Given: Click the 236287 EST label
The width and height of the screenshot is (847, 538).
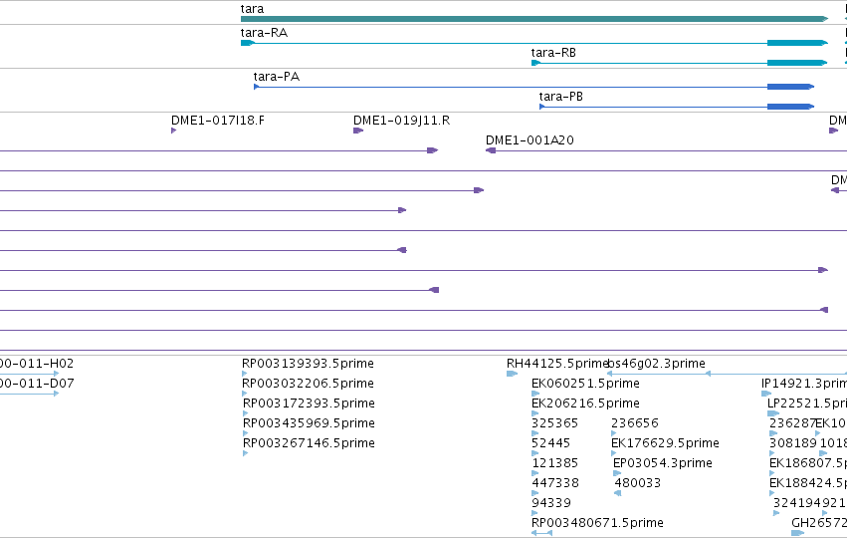Looking at the screenshot, I should (792, 423).
